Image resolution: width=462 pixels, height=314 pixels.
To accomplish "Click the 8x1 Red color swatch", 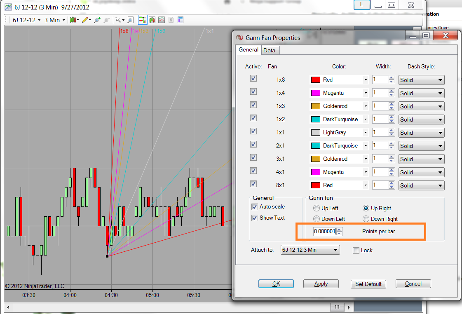I will pos(316,185).
